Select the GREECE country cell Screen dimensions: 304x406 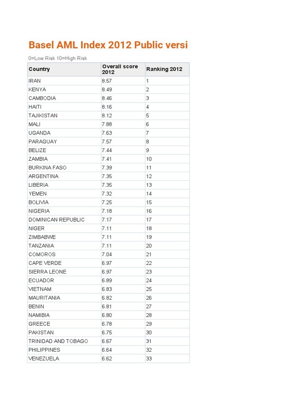click(40, 324)
